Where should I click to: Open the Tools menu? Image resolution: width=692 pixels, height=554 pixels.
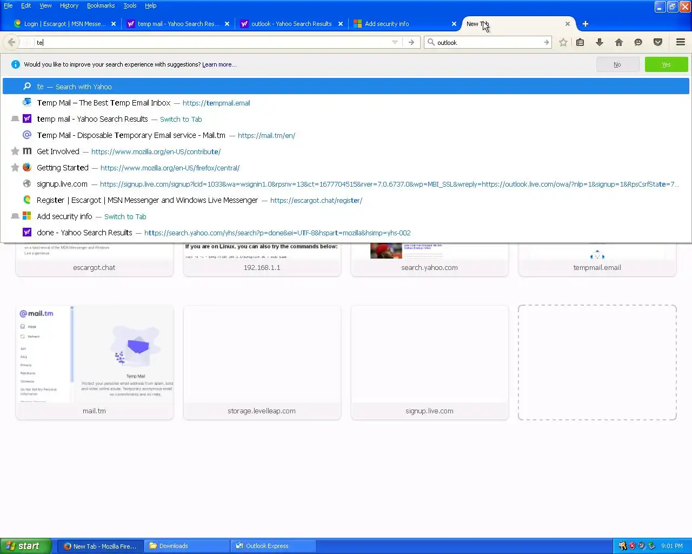[x=130, y=5]
